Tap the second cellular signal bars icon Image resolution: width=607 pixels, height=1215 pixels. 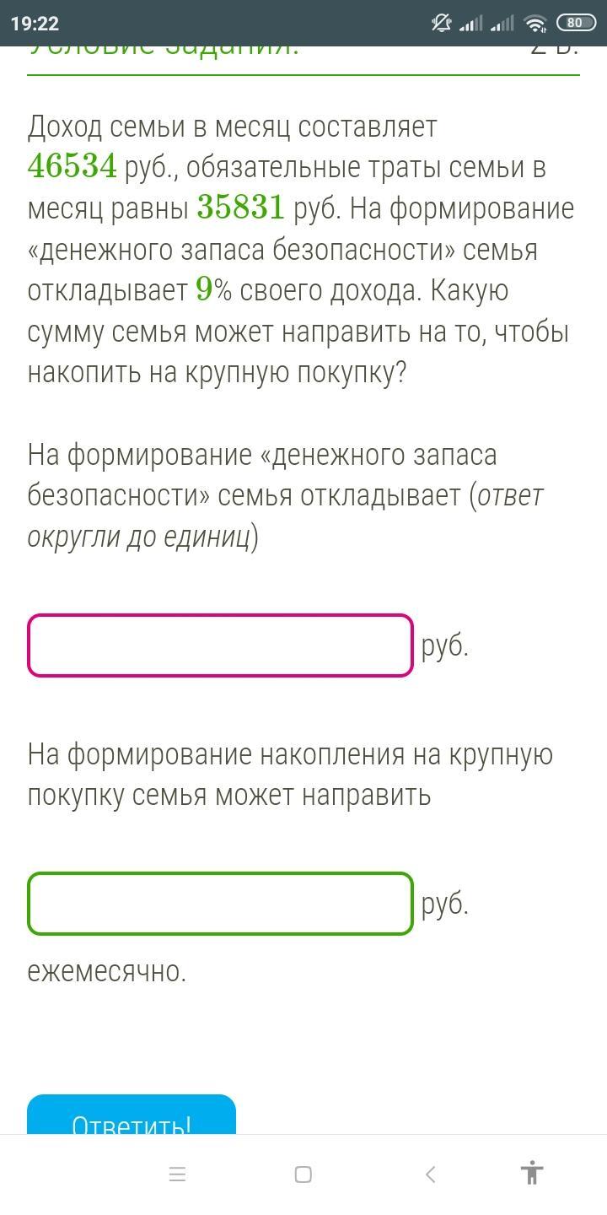click(x=502, y=24)
